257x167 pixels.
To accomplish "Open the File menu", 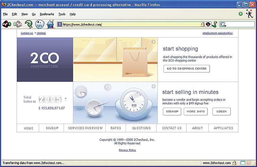I will coord(5,14).
